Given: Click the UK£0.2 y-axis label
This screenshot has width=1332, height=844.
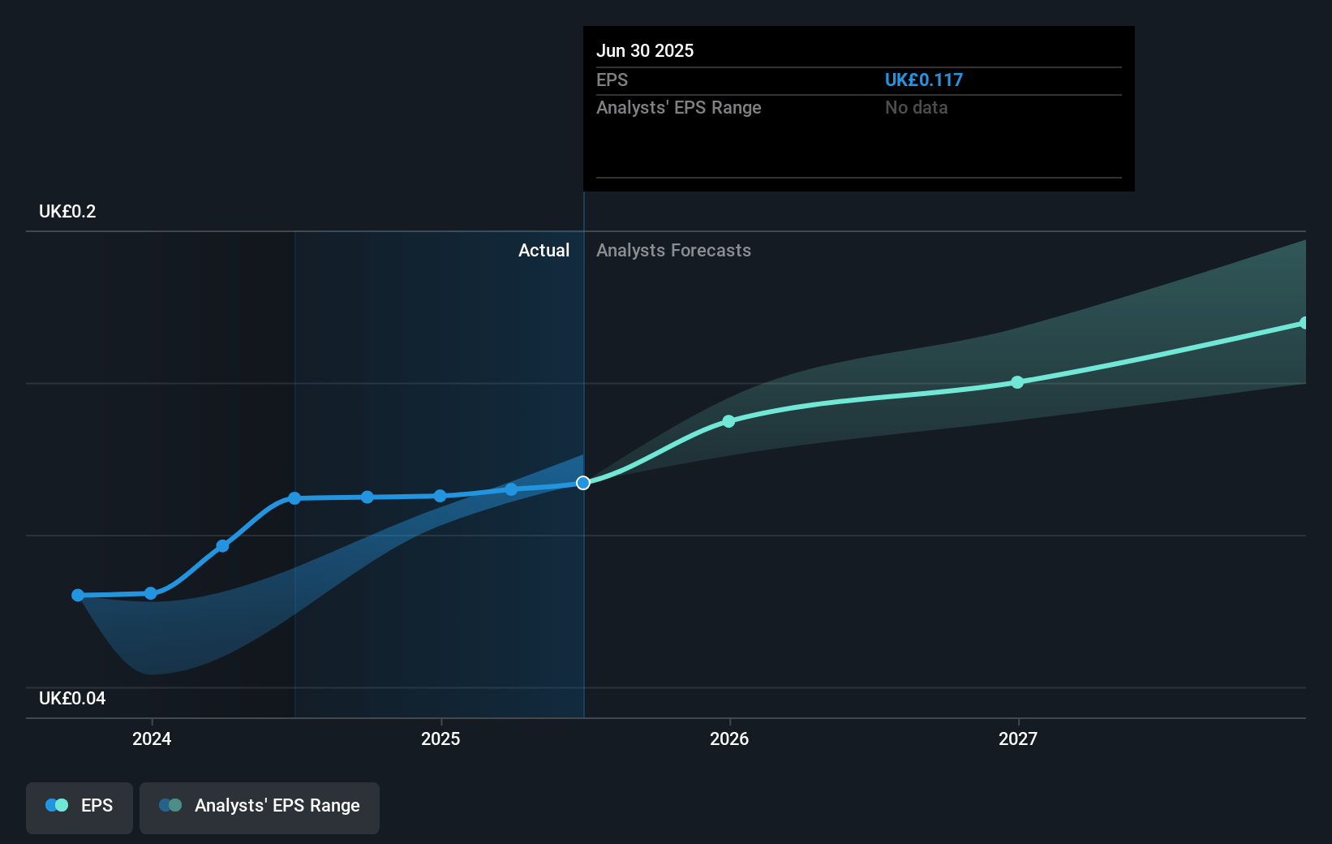Looking at the screenshot, I should click(x=67, y=212).
